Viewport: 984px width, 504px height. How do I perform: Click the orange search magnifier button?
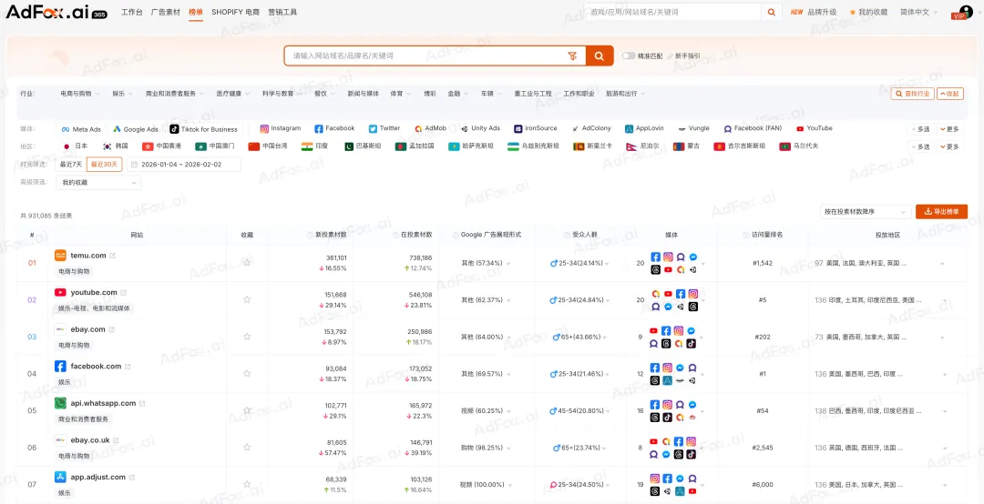point(599,55)
